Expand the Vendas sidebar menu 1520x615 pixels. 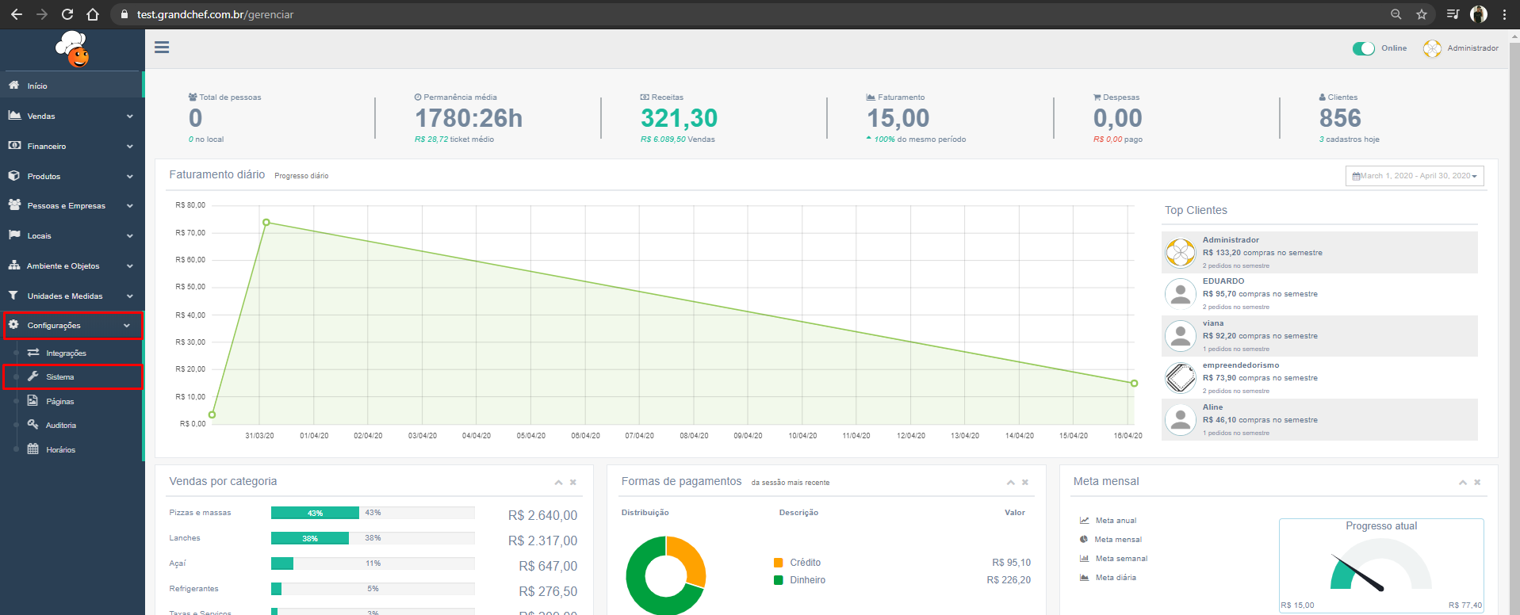point(71,117)
